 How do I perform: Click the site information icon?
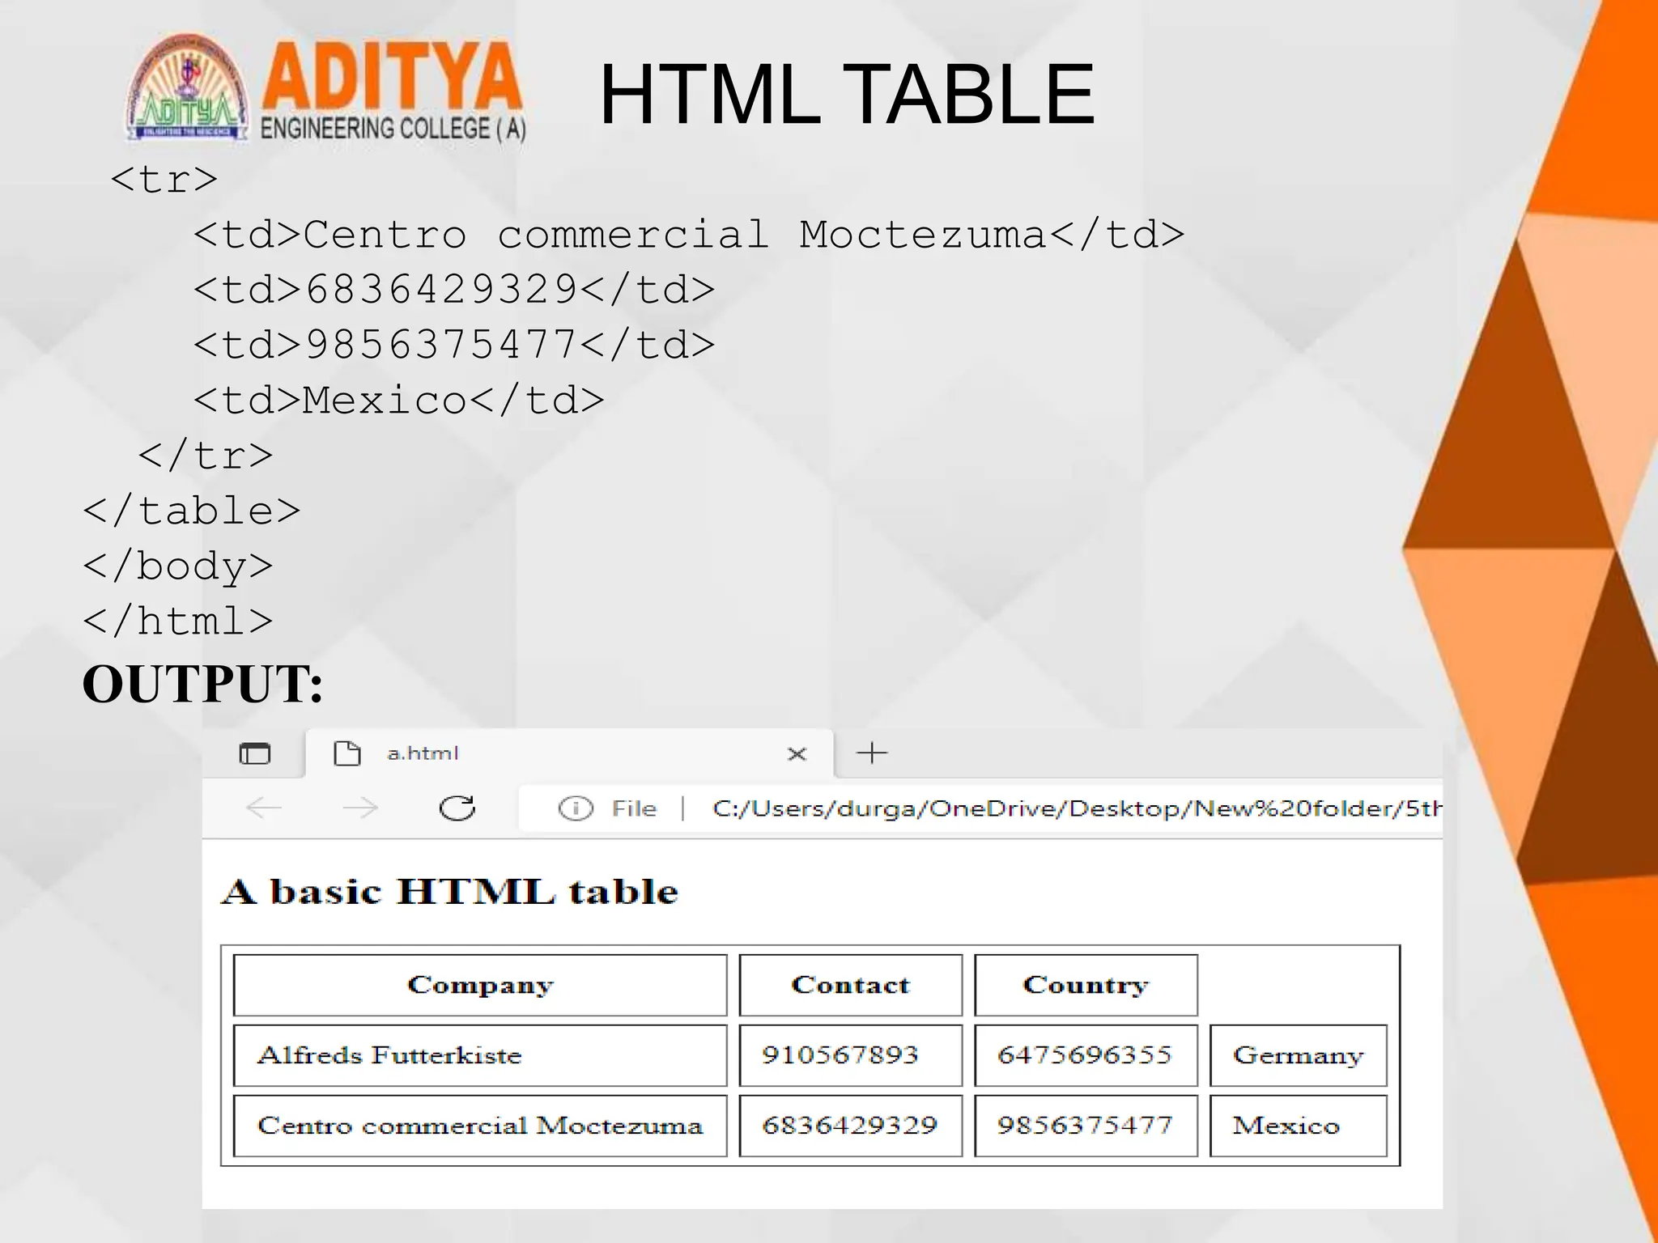576,808
